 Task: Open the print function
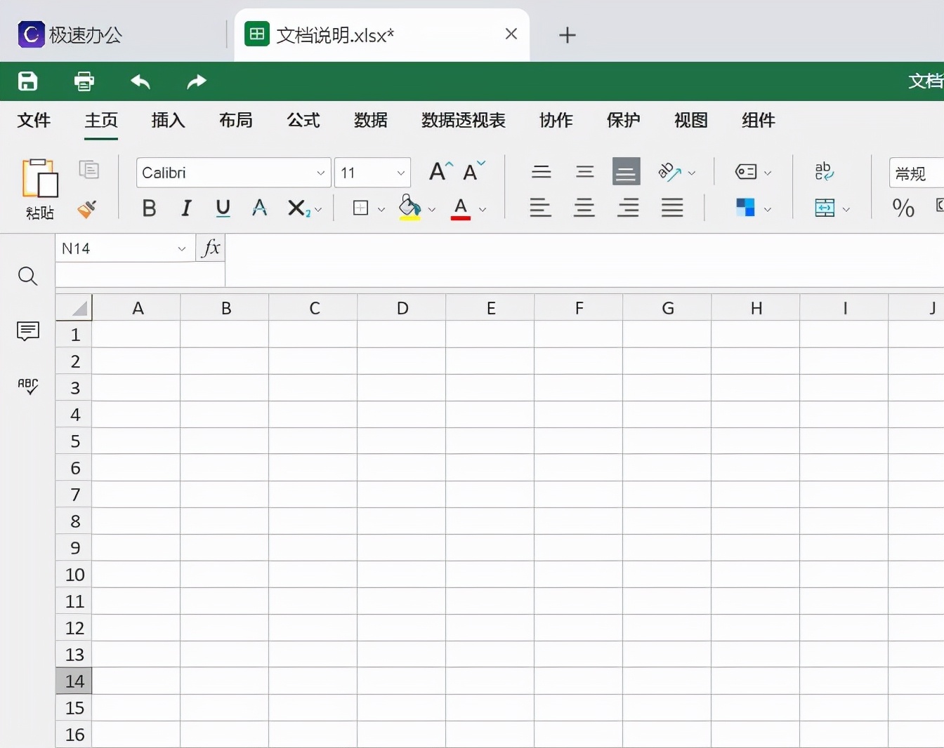pos(84,81)
